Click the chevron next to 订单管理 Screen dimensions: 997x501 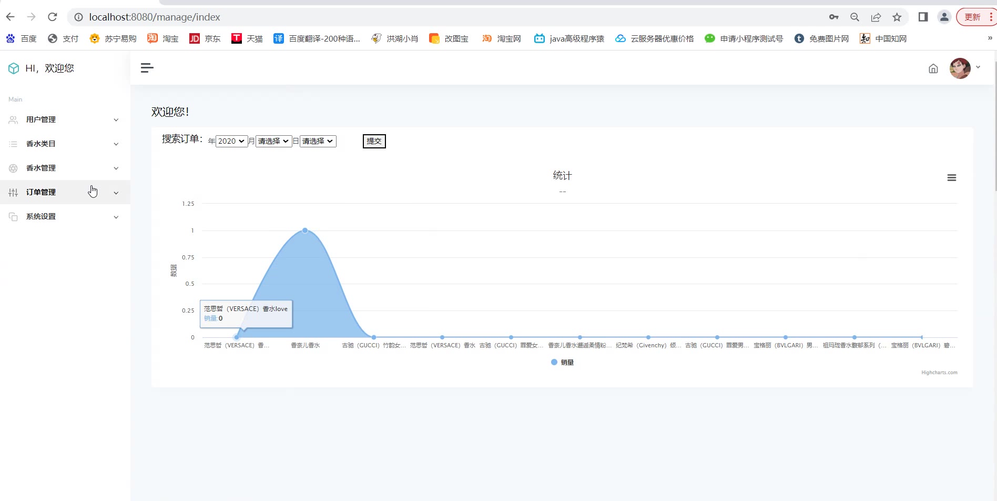coord(116,193)
